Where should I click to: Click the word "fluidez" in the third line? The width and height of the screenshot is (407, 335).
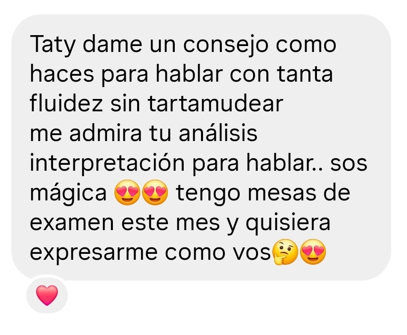[x=66, y=103]
